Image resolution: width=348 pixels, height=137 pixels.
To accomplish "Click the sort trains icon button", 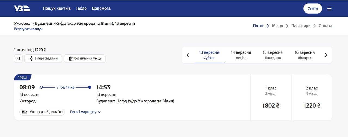I will point(18,58).
